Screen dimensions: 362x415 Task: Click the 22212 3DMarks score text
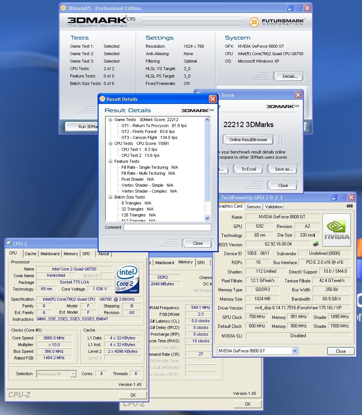click(248, 125)
